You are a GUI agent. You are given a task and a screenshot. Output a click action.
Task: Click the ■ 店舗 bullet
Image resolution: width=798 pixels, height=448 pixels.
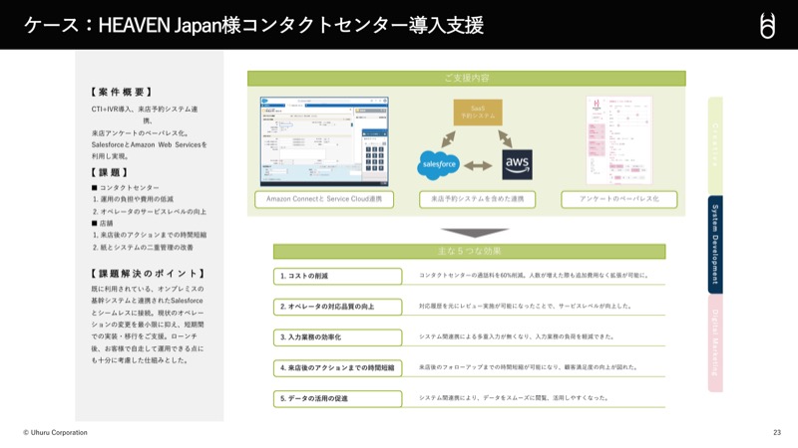pyautogui.click(x=103, y=223)
